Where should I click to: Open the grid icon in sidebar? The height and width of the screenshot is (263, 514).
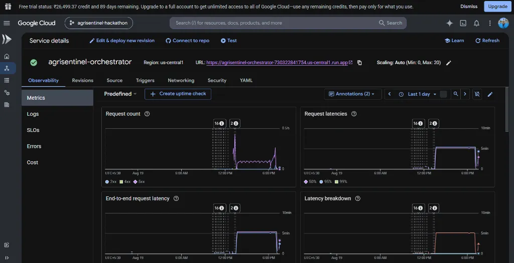pos(7,105)
